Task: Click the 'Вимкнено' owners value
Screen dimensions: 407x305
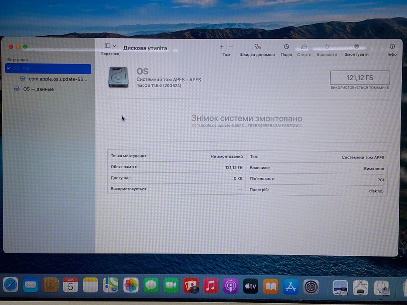Action: coord(374,169)
